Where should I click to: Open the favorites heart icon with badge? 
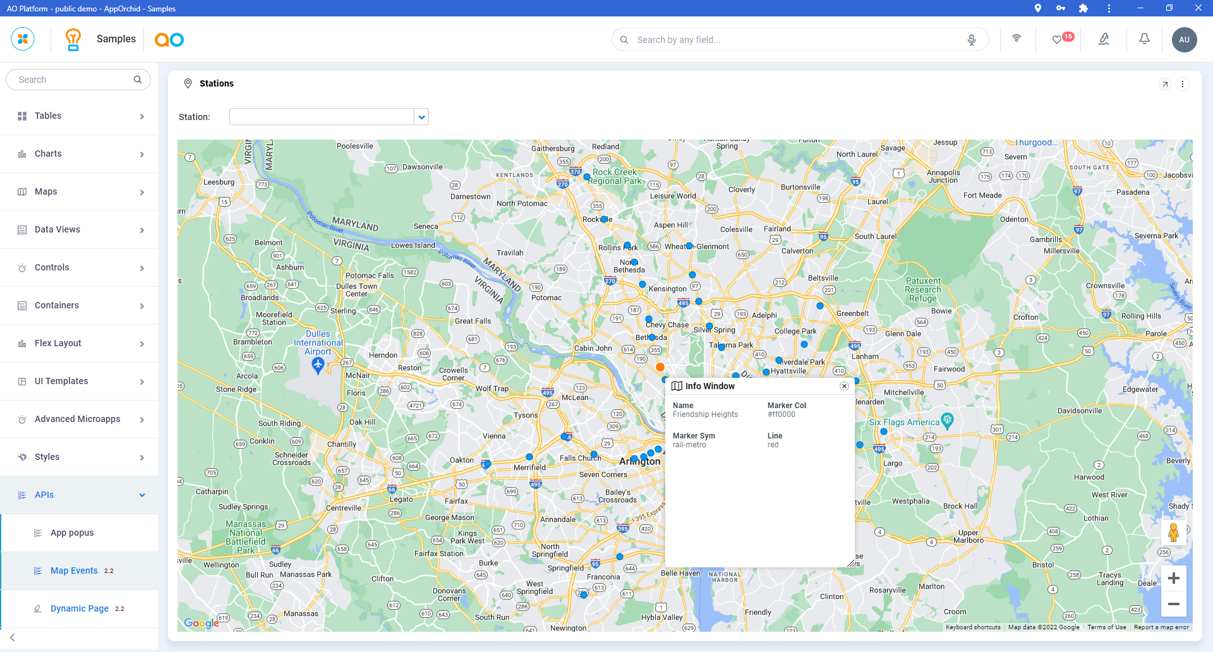pos(1057,40)
